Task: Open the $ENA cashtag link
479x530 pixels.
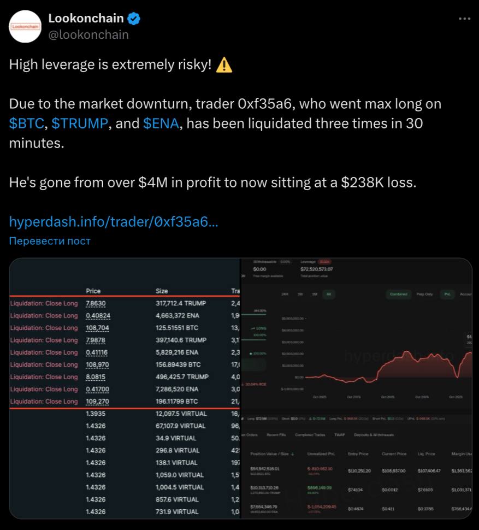Action: point(161,123)
